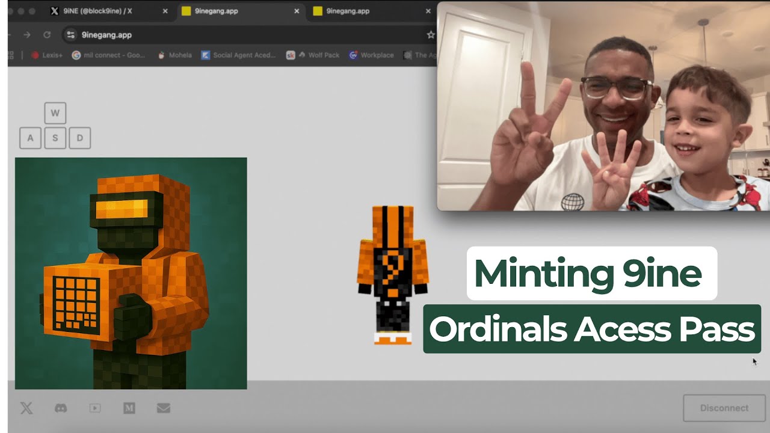770x433 pixels.
Task: Open the mil connect Google bookmark
Action: [x=109, y=55]
